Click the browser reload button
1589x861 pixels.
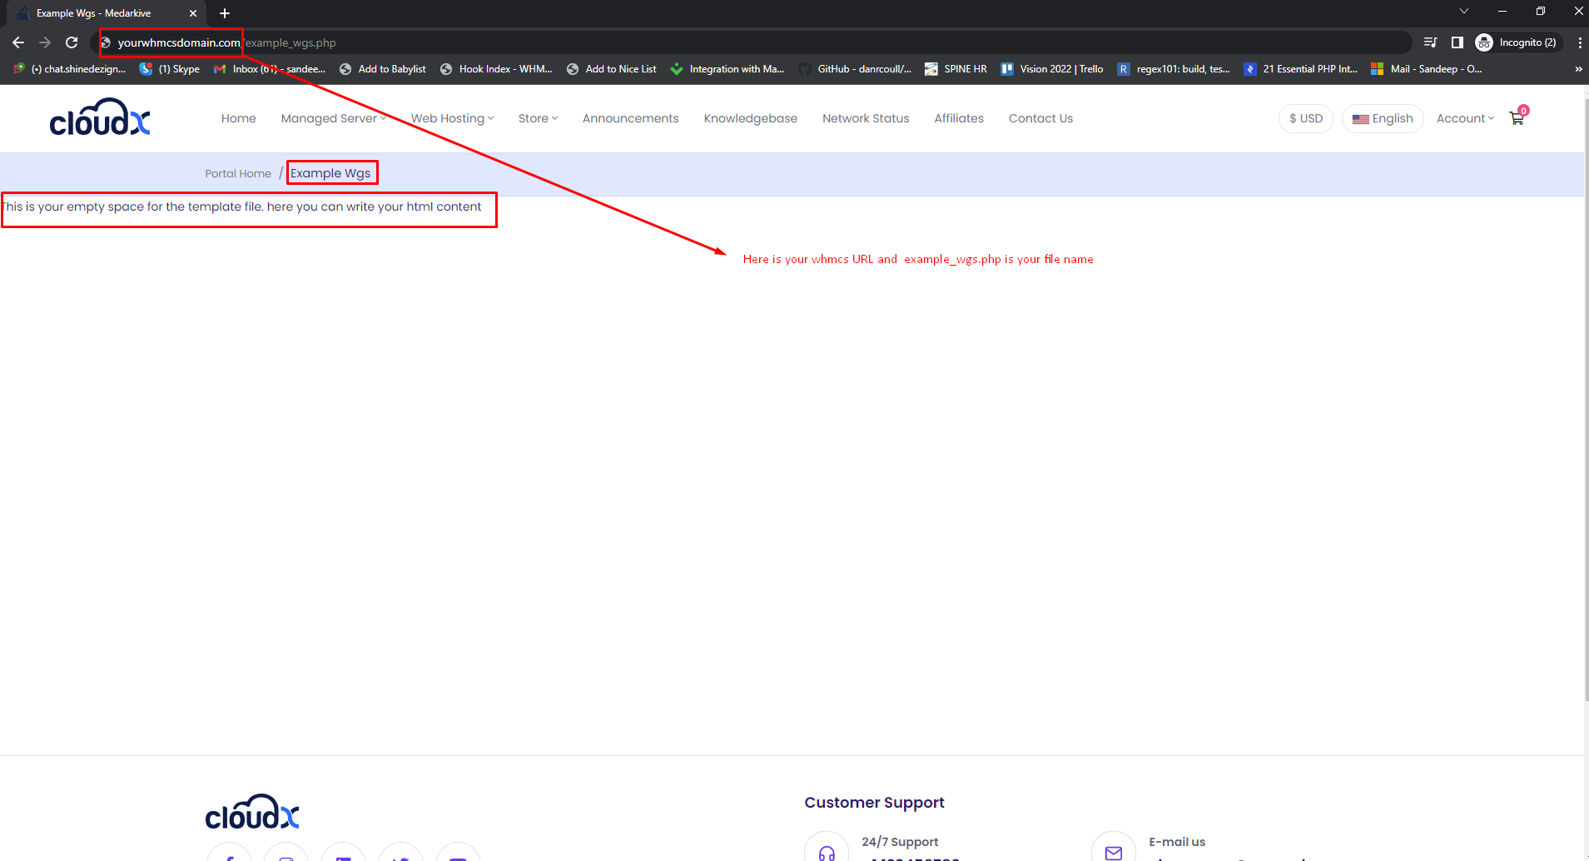72,42
